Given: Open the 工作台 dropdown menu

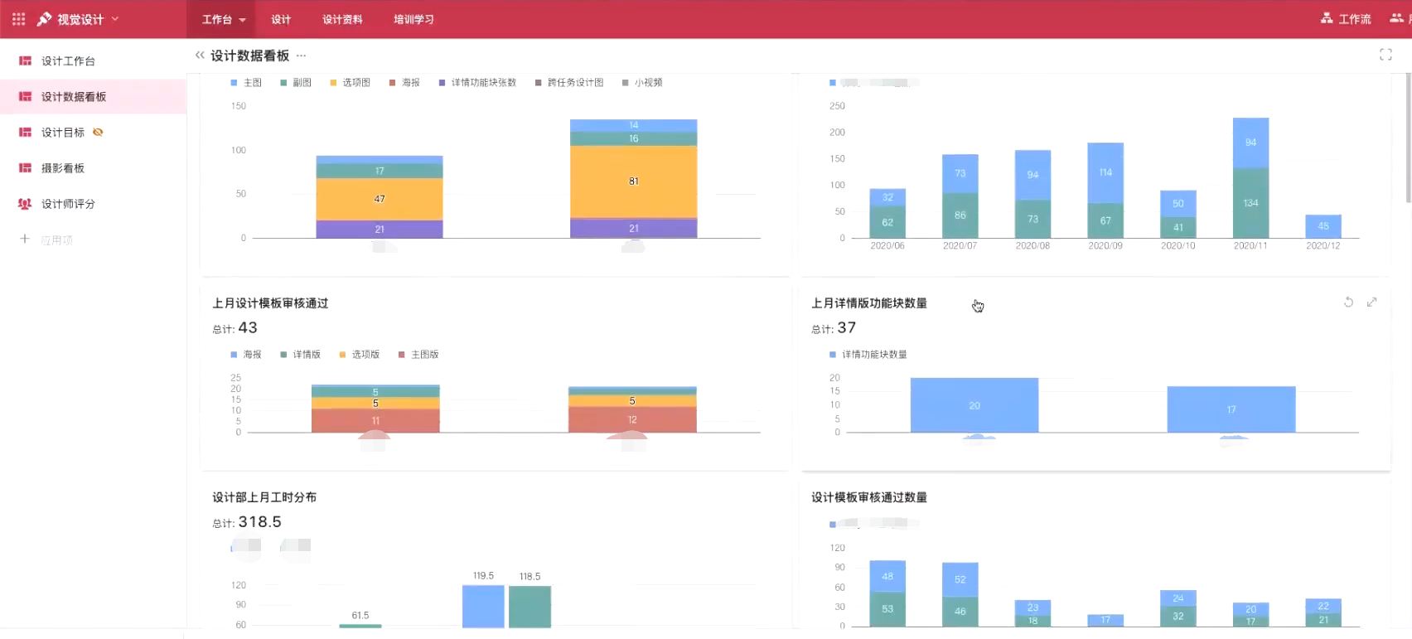Looking at the screenshot, I should pyautogui.click(x=224, y=19).
